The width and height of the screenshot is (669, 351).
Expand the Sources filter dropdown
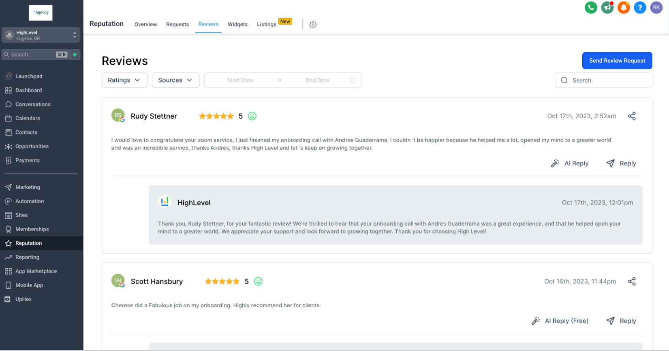pos(175,80)
